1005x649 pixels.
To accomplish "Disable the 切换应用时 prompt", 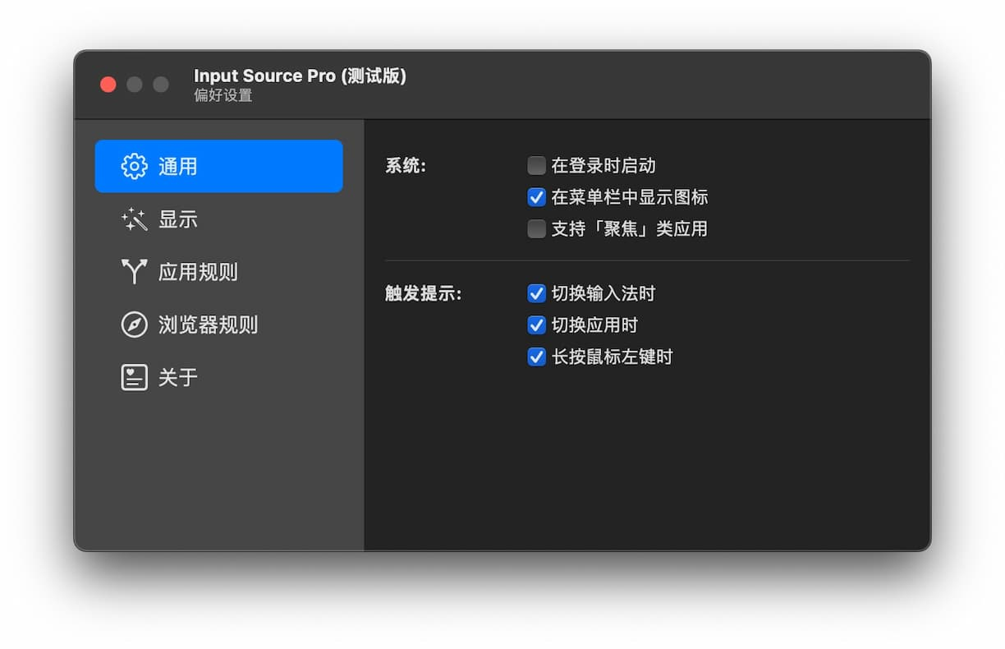I will (536, 324).
